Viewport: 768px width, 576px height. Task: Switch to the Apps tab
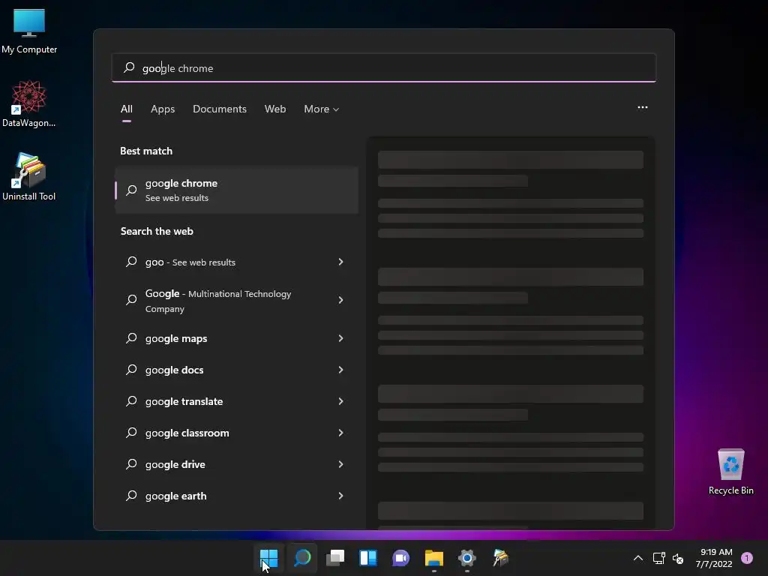pyautogui.click(x=163, y=109)
